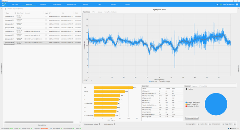Expand the Record info panel
This screenshot has height=130, width=240.
42,125
